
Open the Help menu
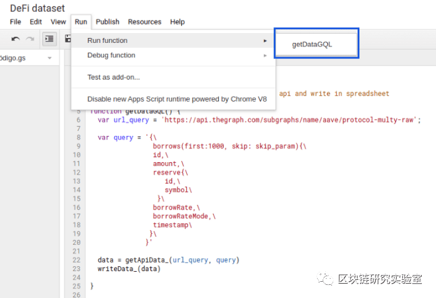[178, 22]
